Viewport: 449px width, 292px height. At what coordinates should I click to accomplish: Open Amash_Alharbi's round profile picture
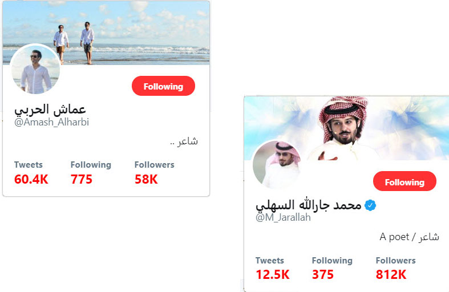coord(35,70)
